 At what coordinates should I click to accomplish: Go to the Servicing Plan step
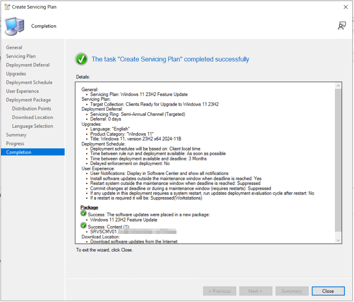(21, 56)
